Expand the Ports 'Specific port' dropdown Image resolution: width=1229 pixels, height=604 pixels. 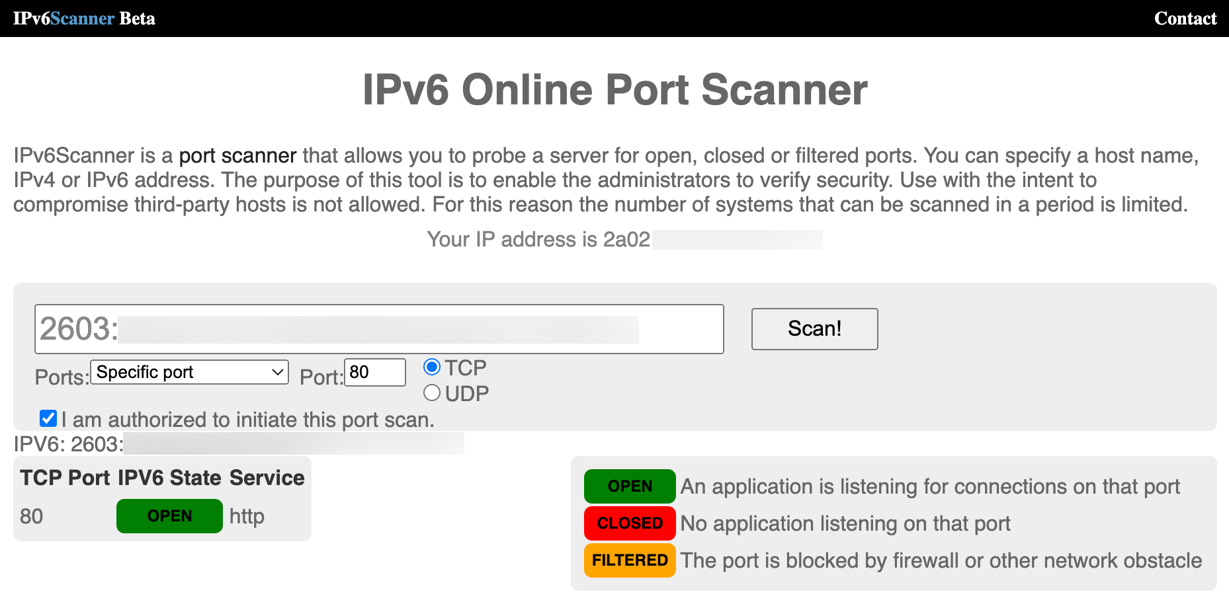189,372
